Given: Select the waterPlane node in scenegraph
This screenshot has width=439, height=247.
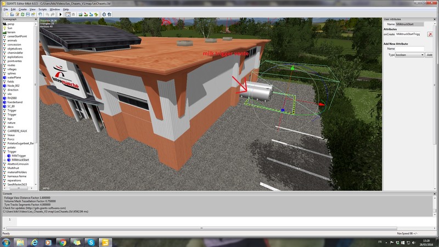Looking at the screenshot, I should 15,77.
